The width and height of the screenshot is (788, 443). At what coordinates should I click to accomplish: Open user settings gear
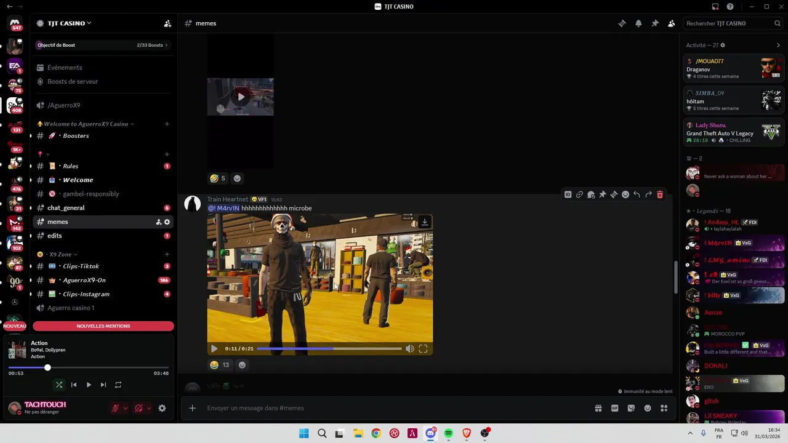(162, 408)
